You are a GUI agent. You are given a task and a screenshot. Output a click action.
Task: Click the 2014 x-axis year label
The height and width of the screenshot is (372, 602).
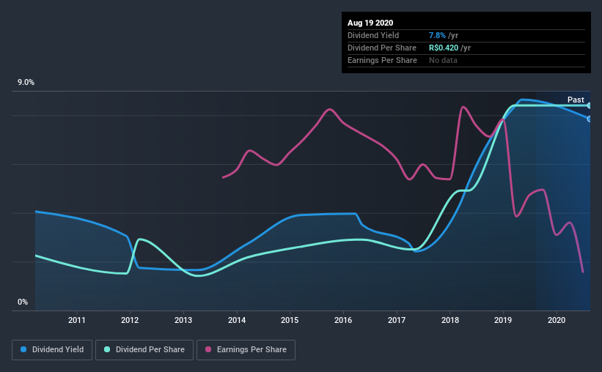[x=237, y=320]
